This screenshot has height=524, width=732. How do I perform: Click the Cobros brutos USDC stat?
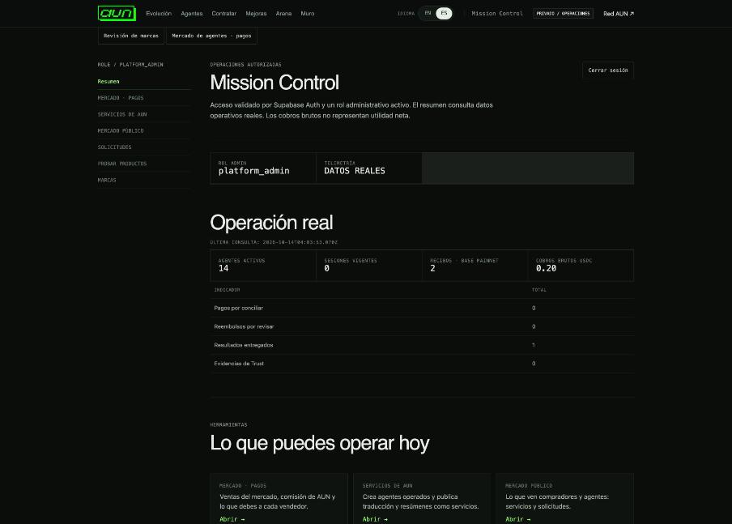581,266
